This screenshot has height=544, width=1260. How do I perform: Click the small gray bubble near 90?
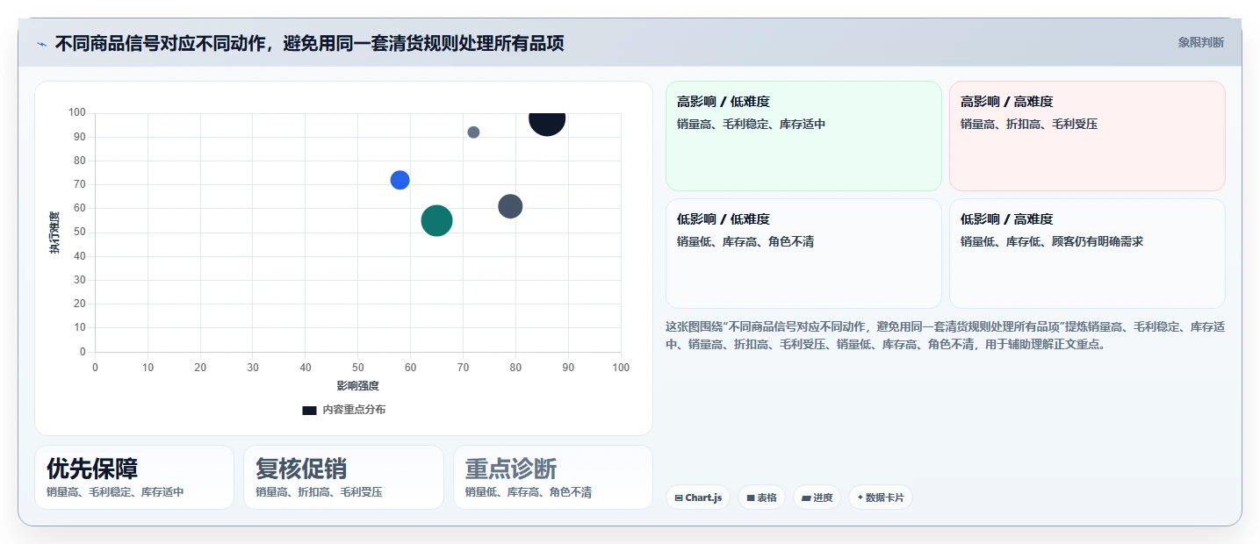click(473, 132)
